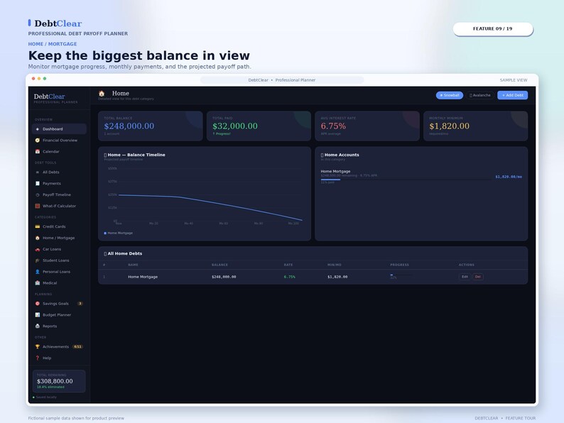Click the Home — Balance Timeline heading
The image size is (564, 423).
point(134,155)
